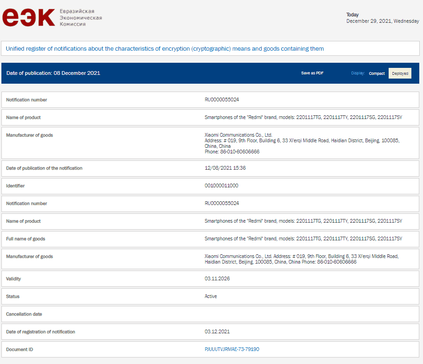Screen dimensions: 423x364
Task: Click the EEK commission logo
Action: (29, 18)
